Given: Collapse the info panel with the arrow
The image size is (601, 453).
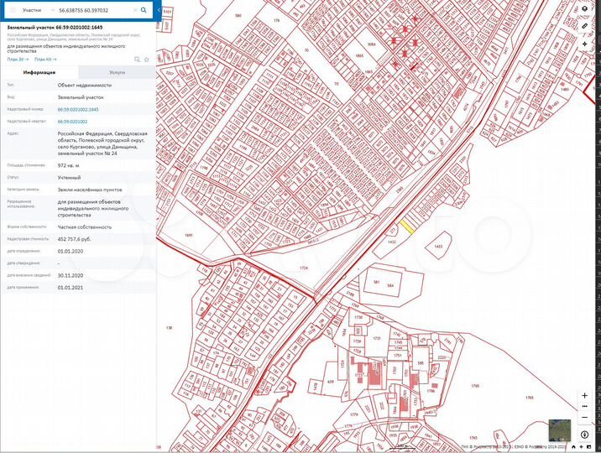Looking at the screenshot, I should (159, 10).
